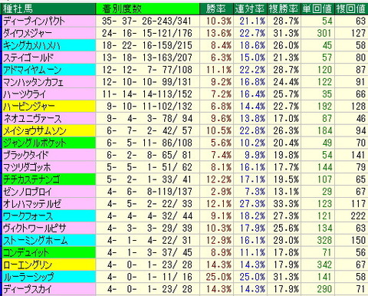
Task: Click the ブラックタイド name cell
Action: point(49,155)
